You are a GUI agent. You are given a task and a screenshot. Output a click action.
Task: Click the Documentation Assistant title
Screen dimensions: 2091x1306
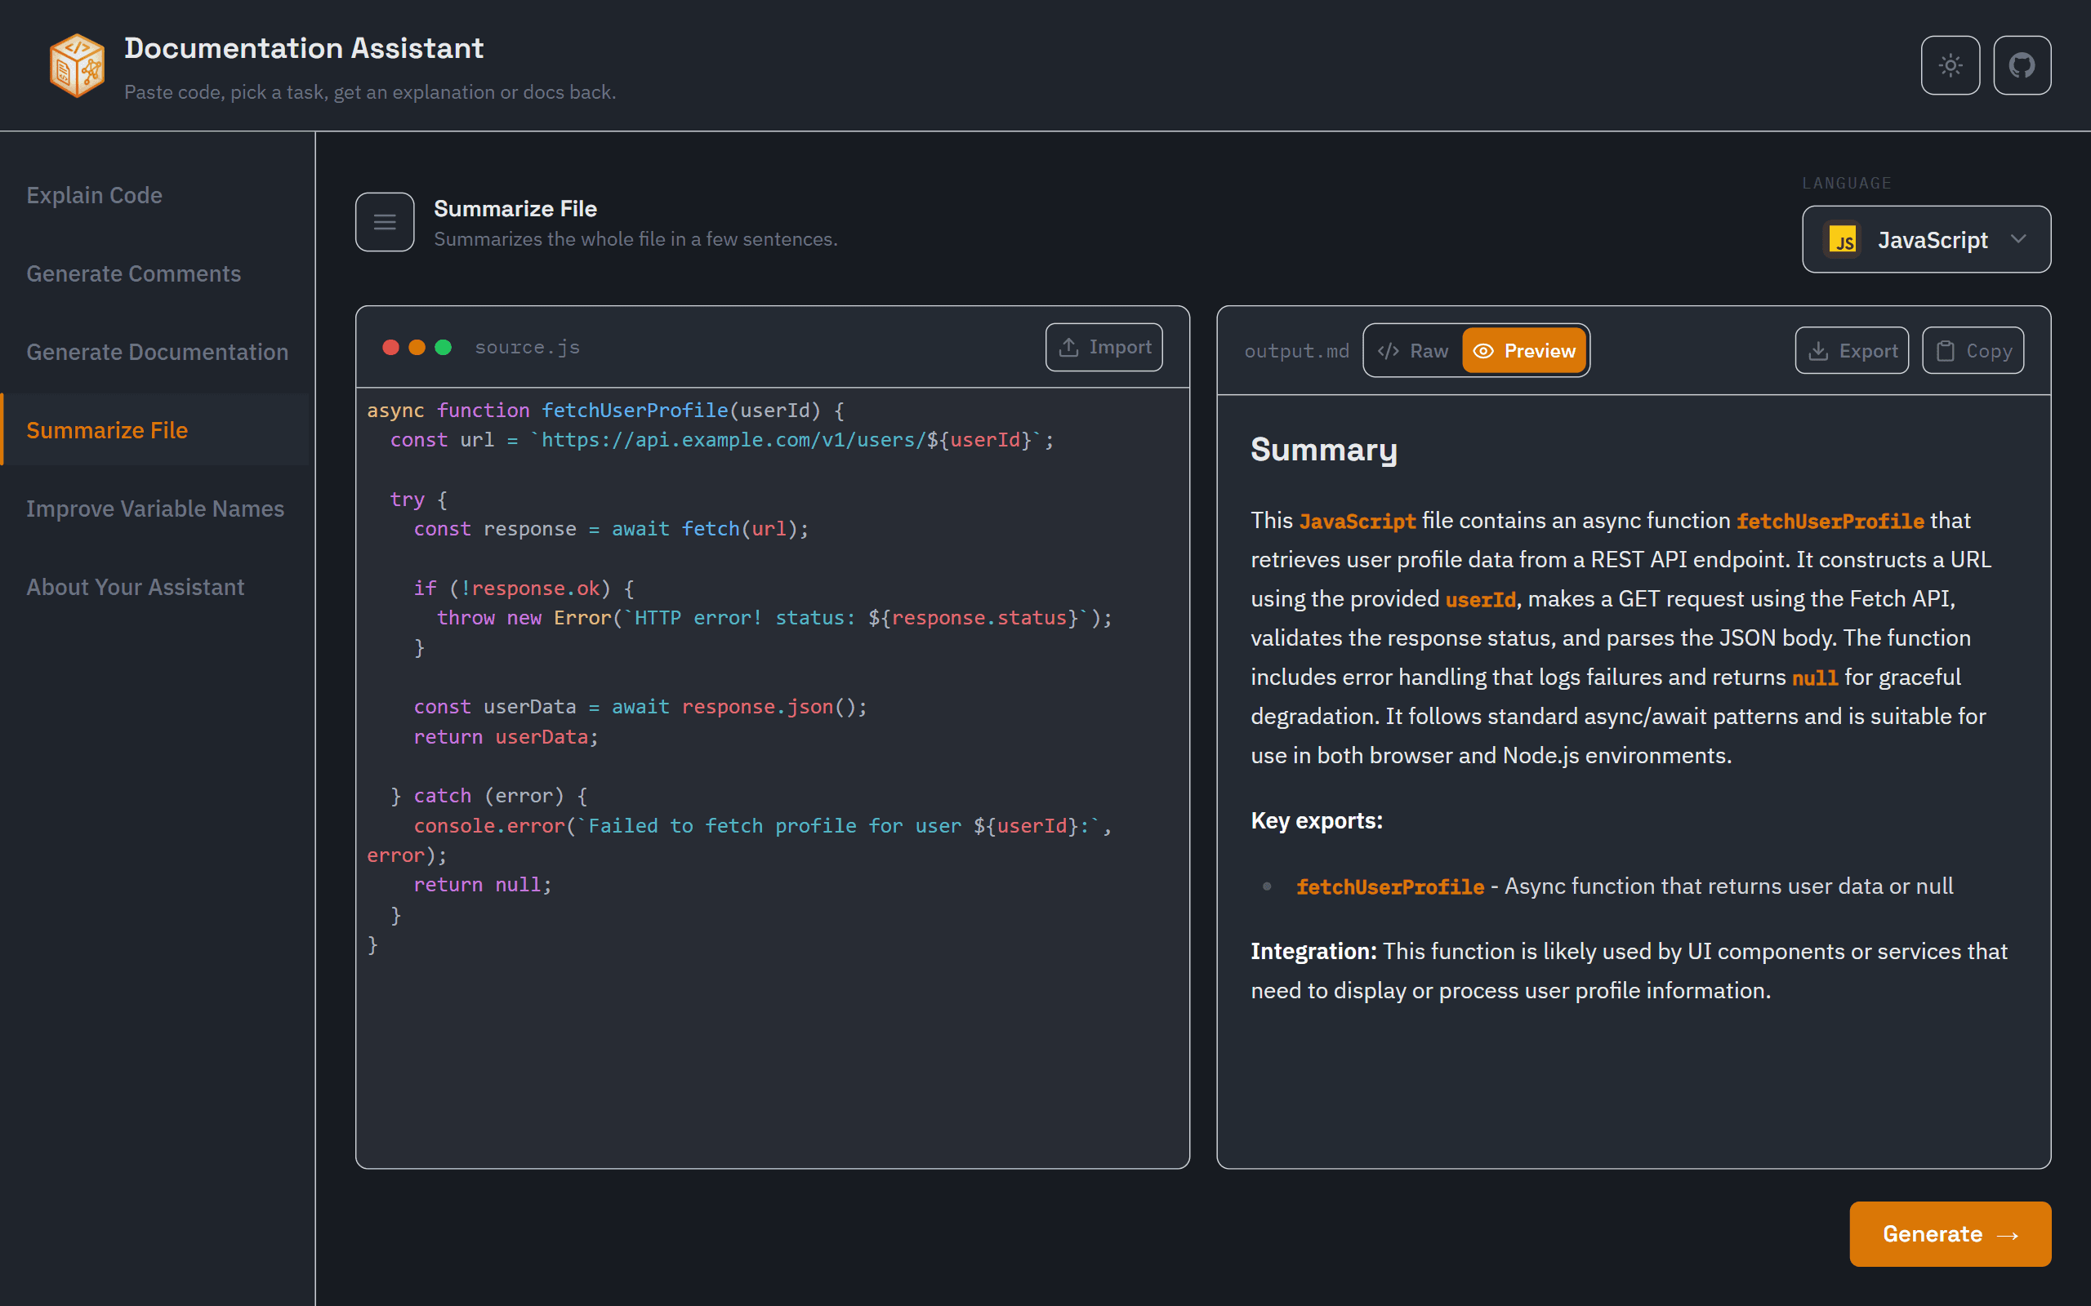point(304,48)
